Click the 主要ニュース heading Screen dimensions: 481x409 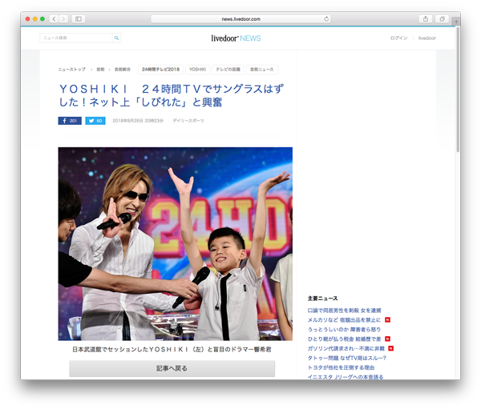[x=323, y=299]
